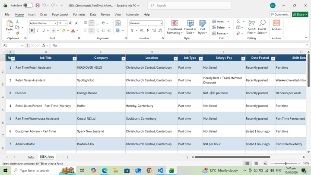This screenshot has width=311, height=175.
Task: Switch to Page Layout view icon
Action: coord(256,163)
